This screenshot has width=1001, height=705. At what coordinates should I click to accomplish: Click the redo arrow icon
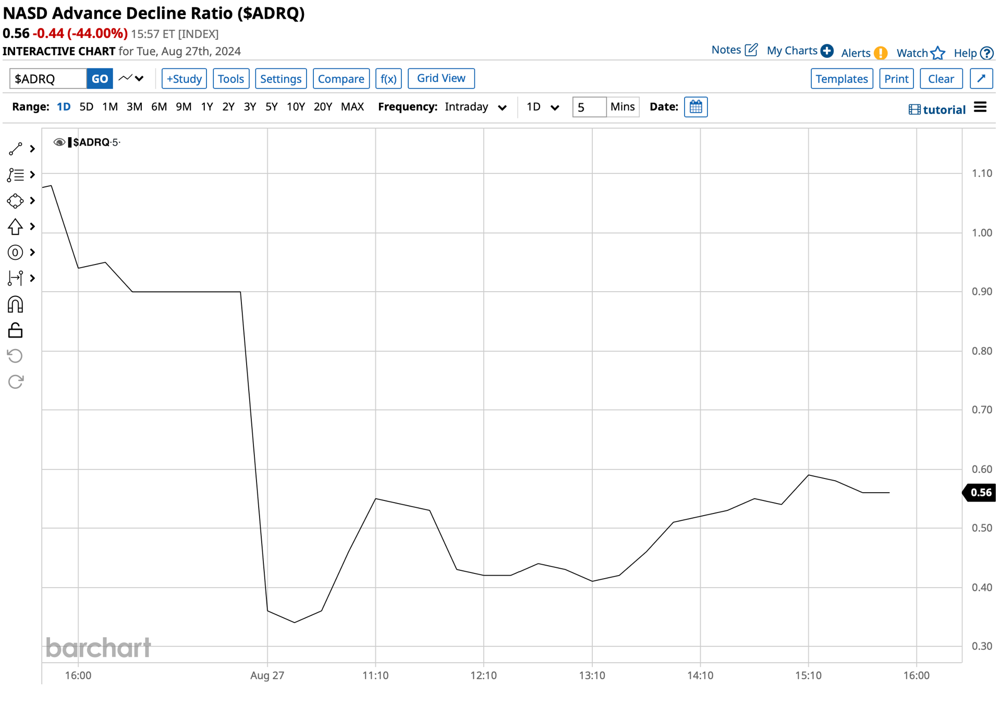(x=16, y=382)
